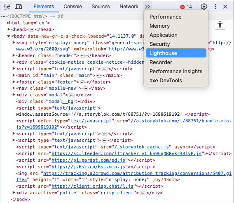Expand the first script node after cookie-notice
The height and width of the screenshot is (203, 234).
pyautogui.click(x=14, y=69)
